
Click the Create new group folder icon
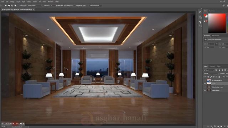tap(221, 127)
